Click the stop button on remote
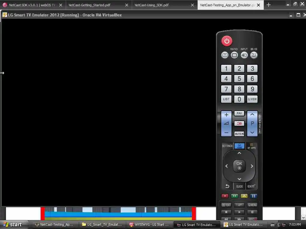 (x=227, y=212)
